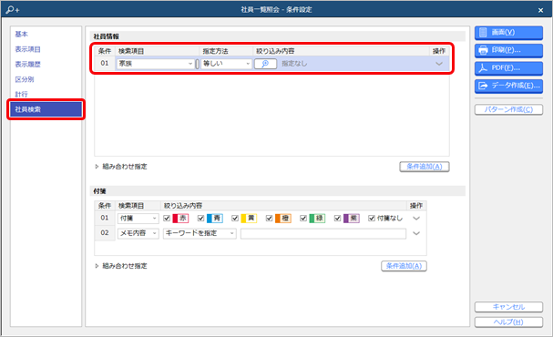Click the keyword text field in row 02
This screenshot has width=553, height=337.
323,233
